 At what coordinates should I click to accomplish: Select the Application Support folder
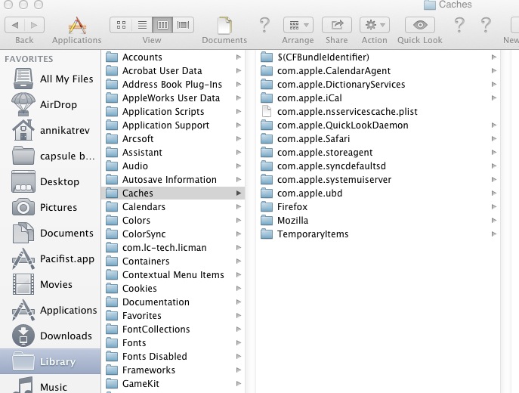click(x=173, y=125)
